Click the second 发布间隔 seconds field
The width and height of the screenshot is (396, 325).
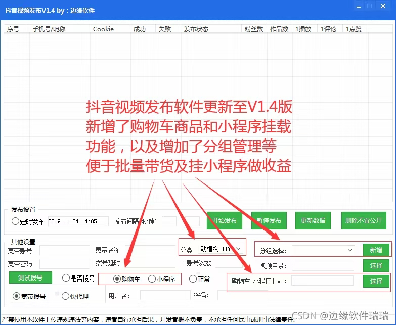192,221
